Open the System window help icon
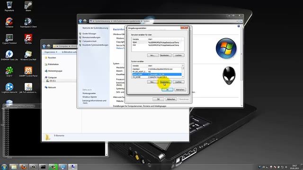This screenshot has width=303, height=170. 239,26
